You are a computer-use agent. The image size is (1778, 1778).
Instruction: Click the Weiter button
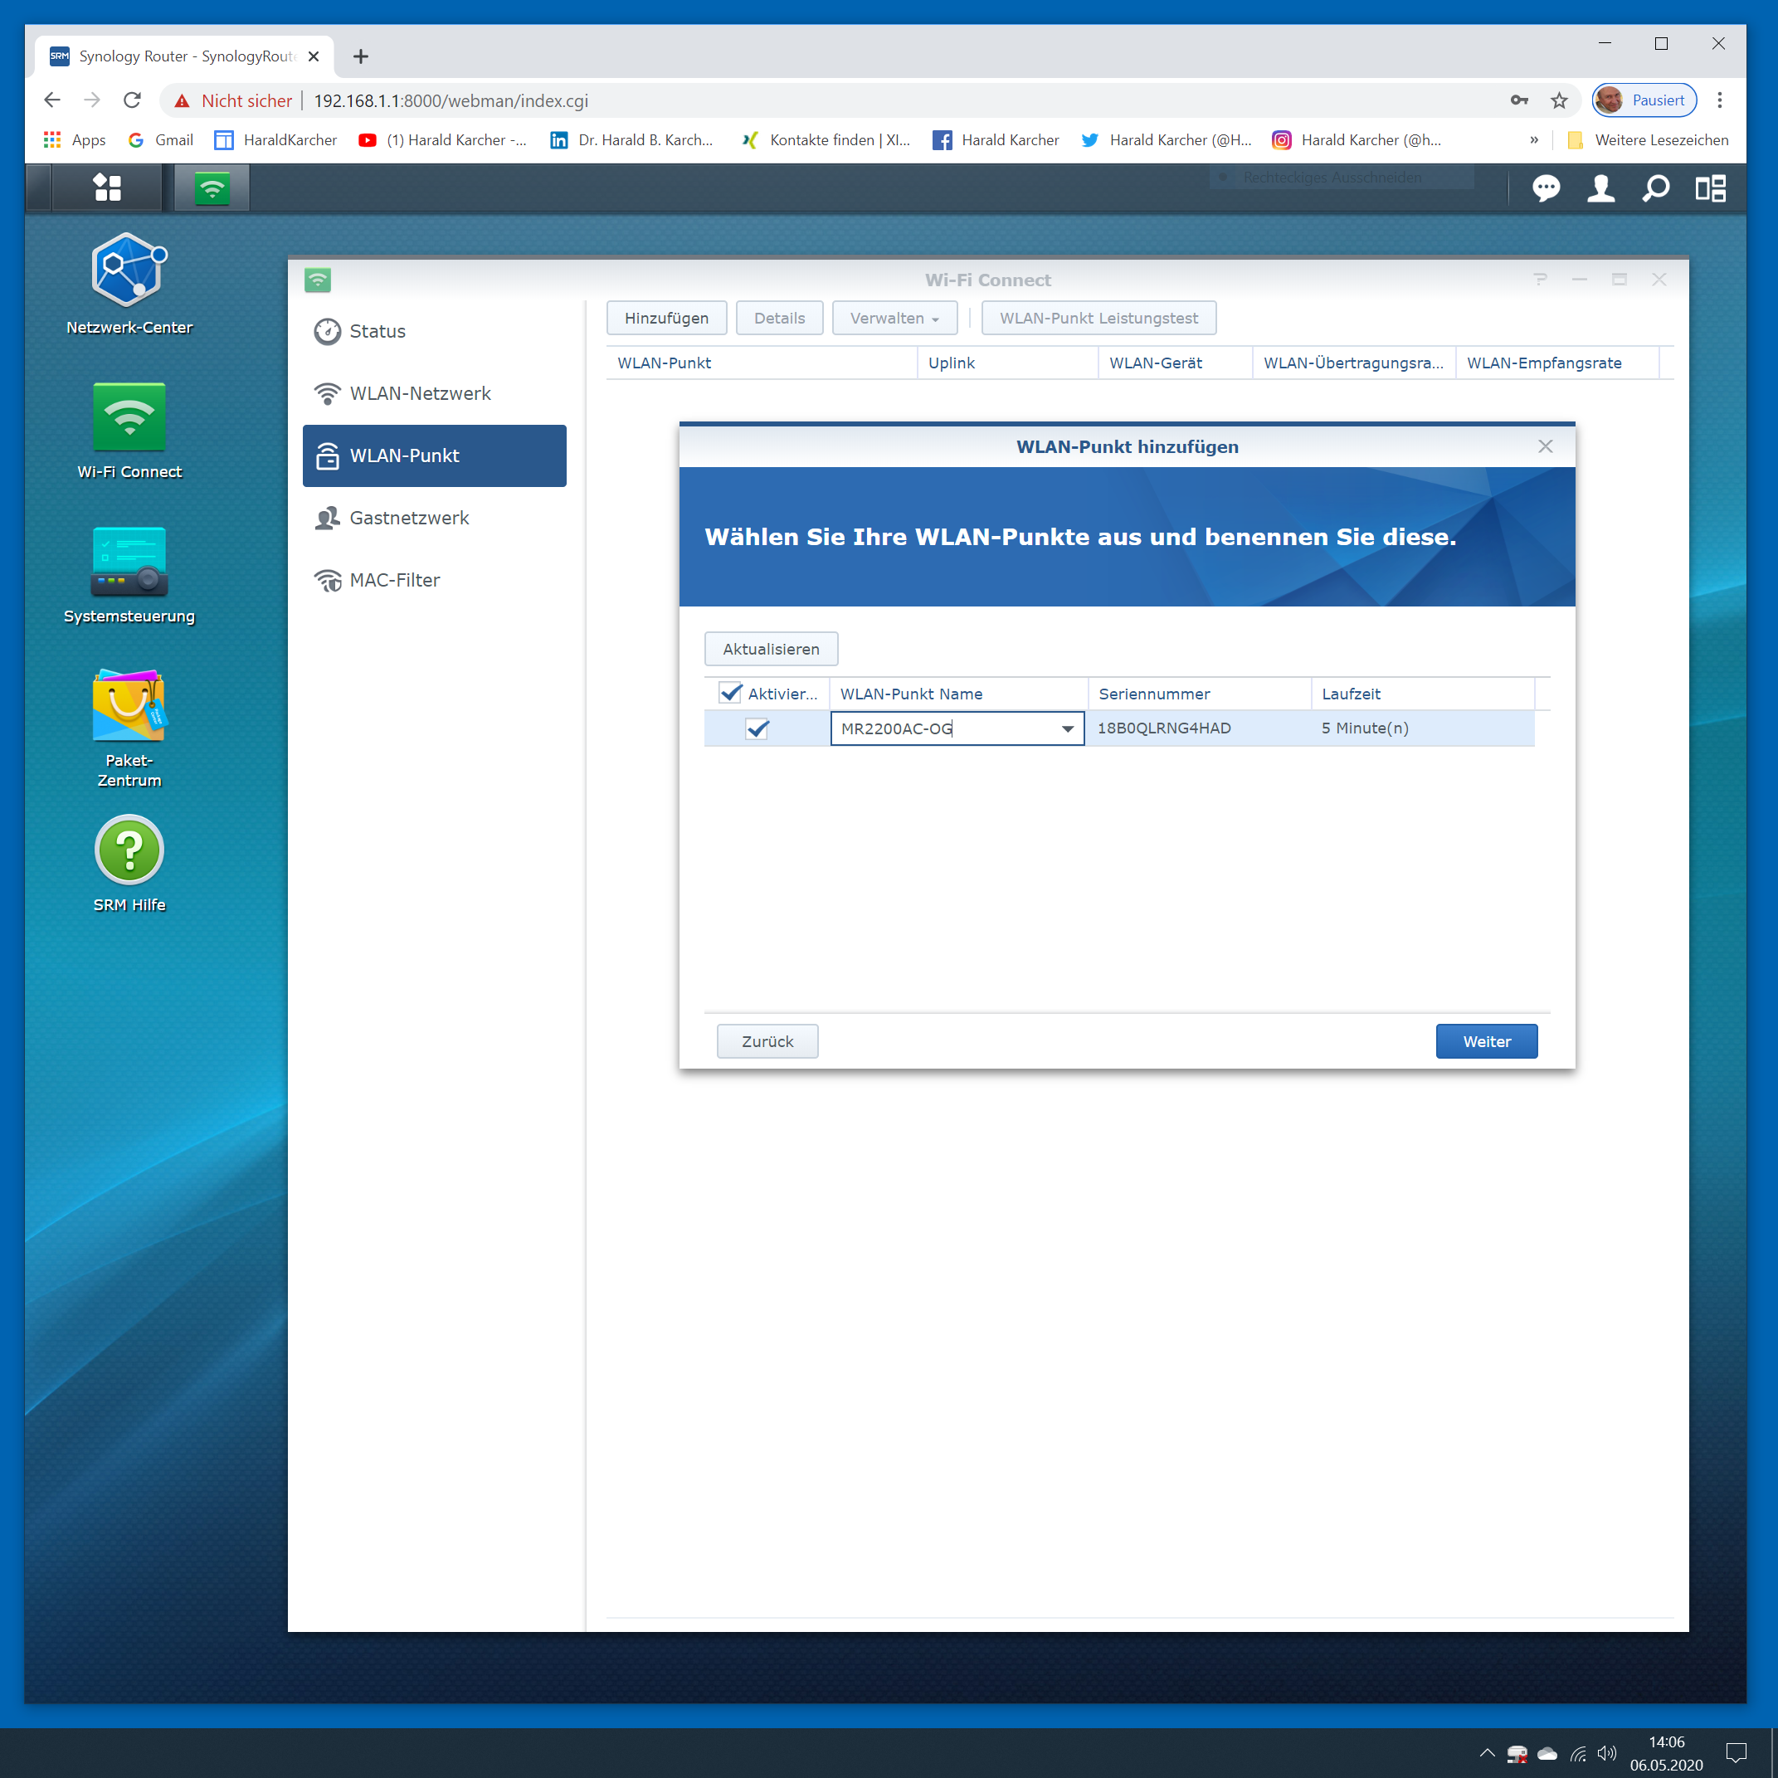tap(1485, 1042)
